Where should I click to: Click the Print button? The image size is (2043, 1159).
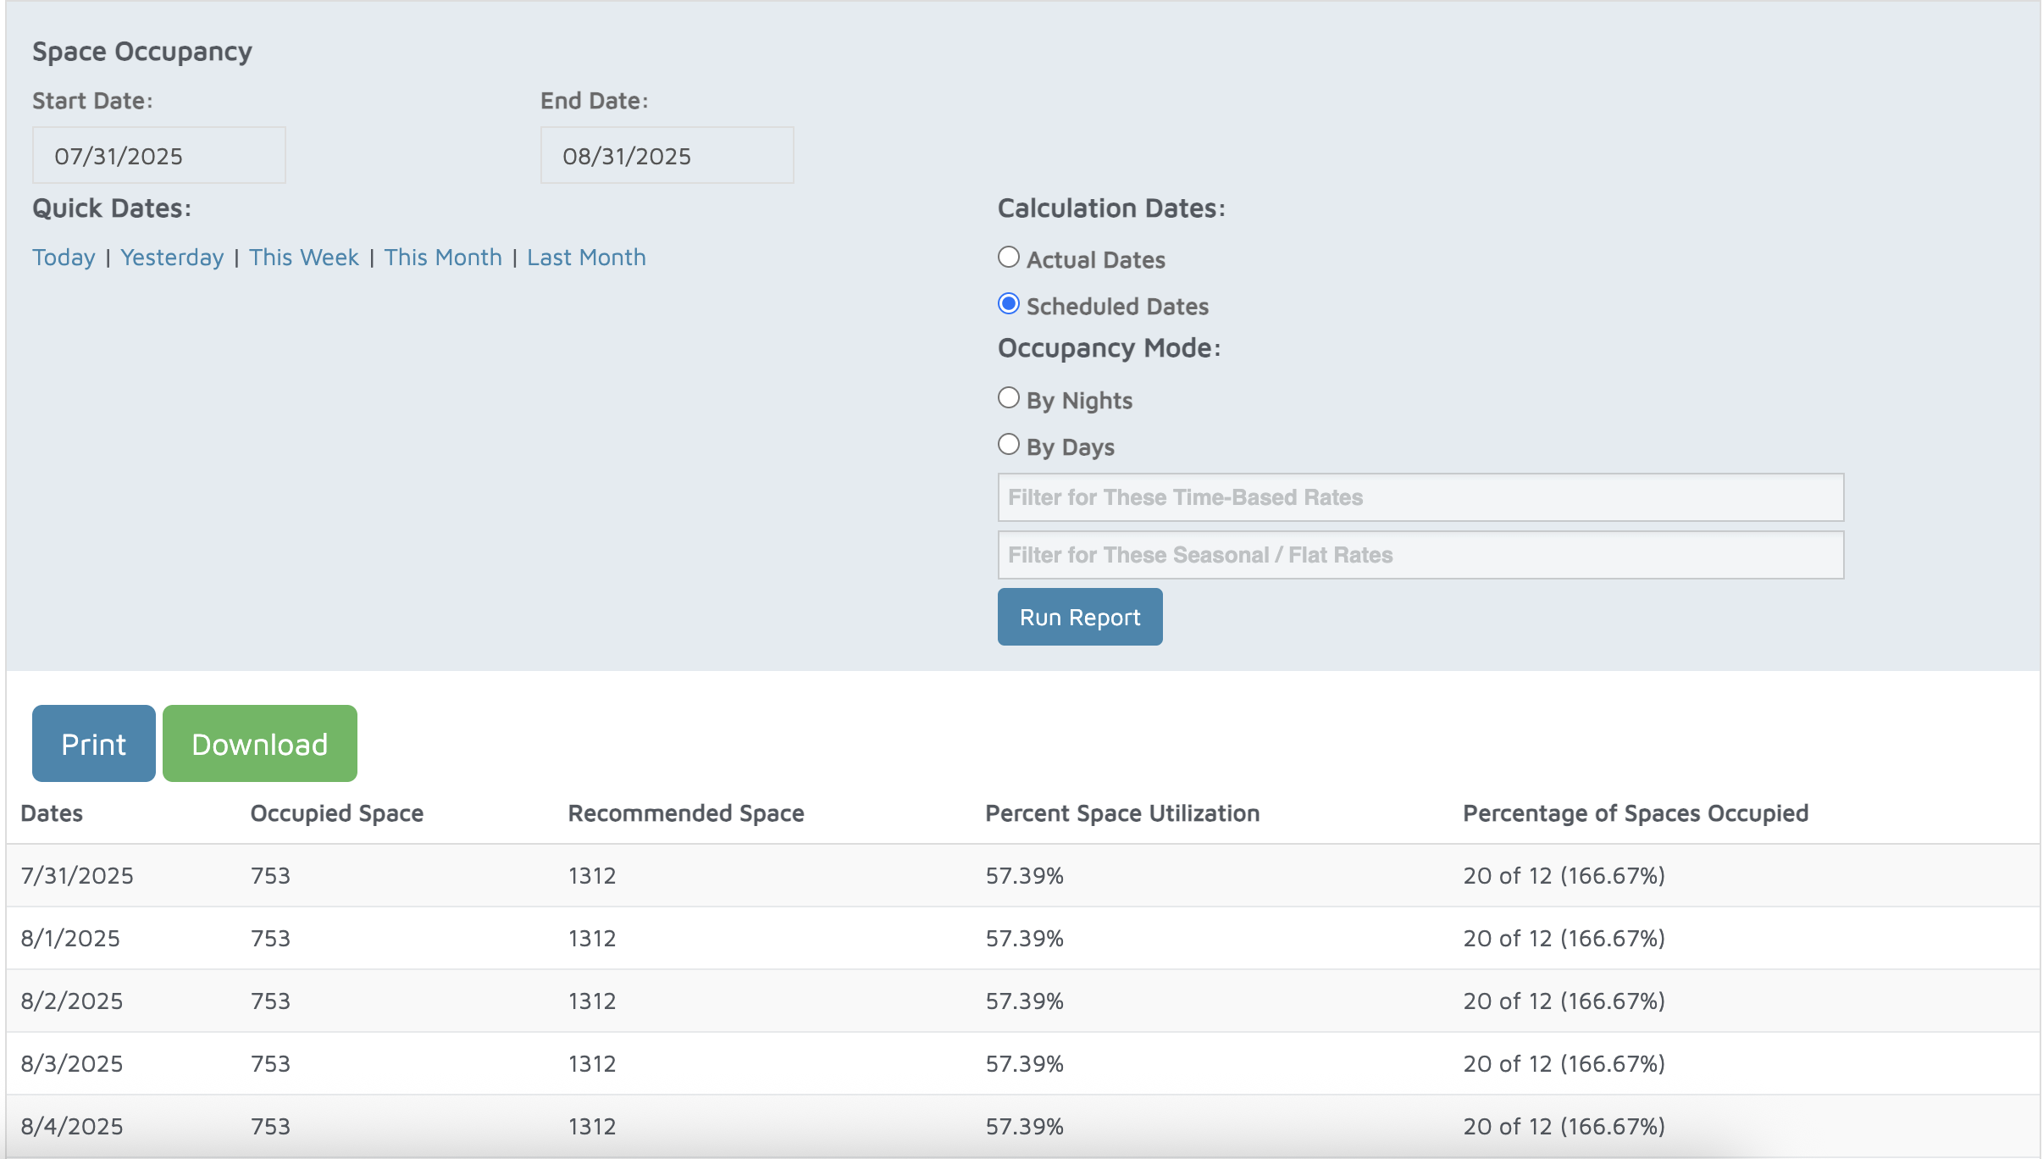click(94, 744)
